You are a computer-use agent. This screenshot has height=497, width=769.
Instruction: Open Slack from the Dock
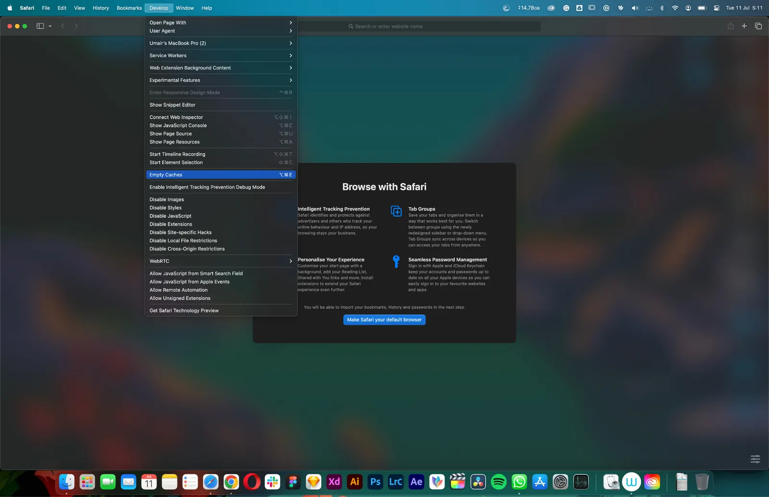coord(273,482)
